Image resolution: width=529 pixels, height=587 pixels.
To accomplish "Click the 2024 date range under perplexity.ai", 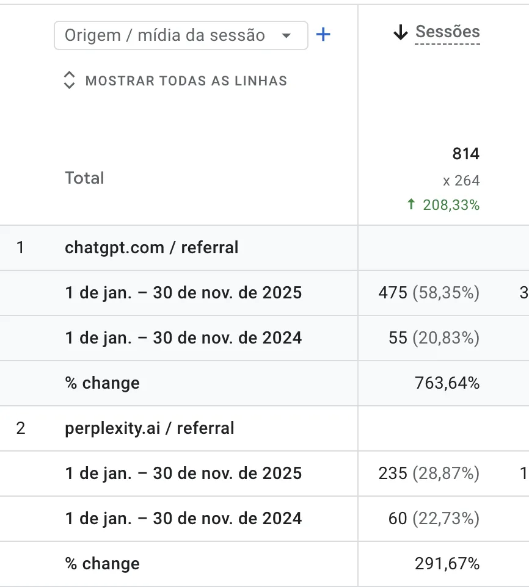I will point(183,518).
